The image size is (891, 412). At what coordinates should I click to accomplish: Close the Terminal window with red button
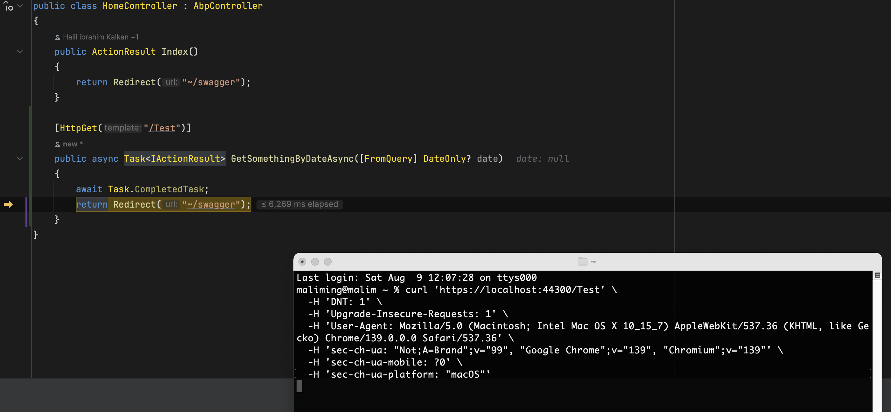click(302, 262)
